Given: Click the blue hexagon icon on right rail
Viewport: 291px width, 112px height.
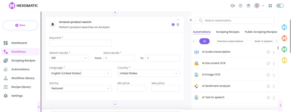Looking at the screenshot, I should pos(284,27).
